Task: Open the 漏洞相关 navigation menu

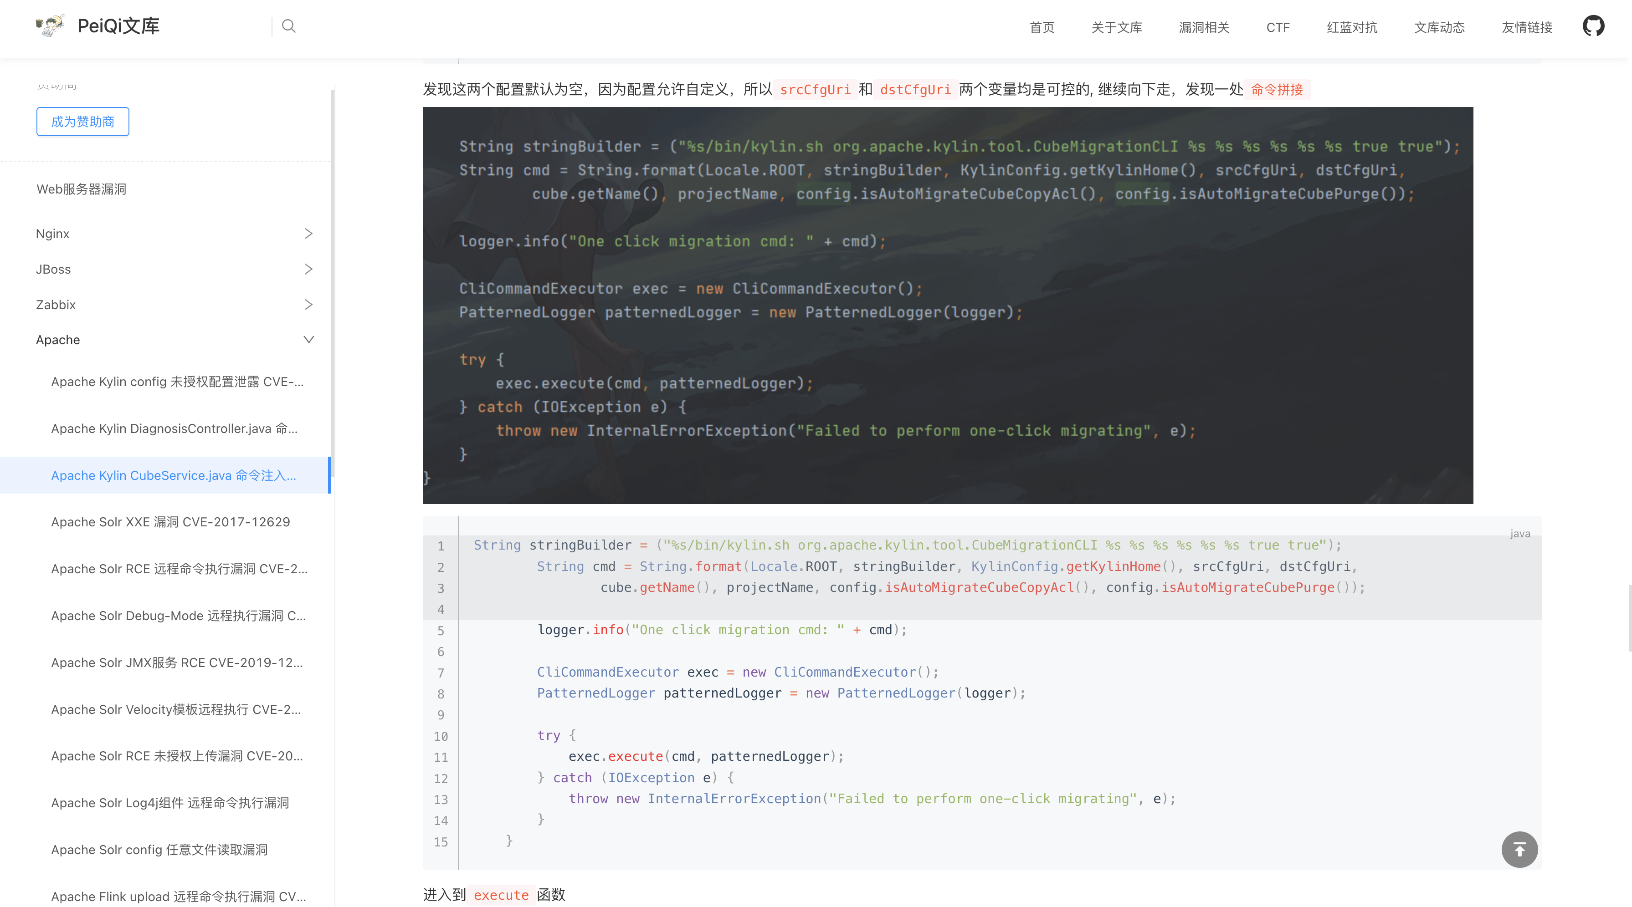Action: pos(1204,27)
